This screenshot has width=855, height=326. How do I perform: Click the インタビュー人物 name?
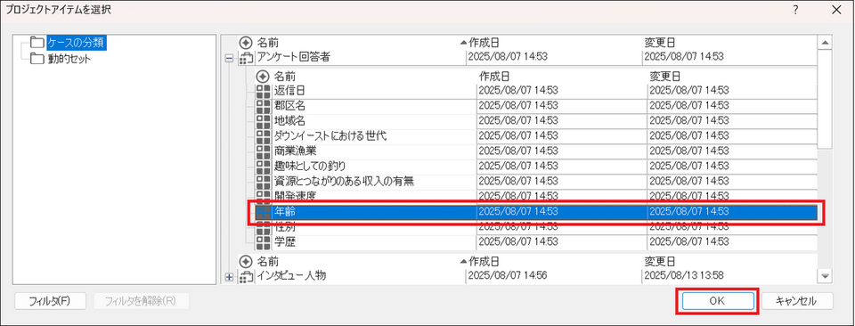point(292,276)
